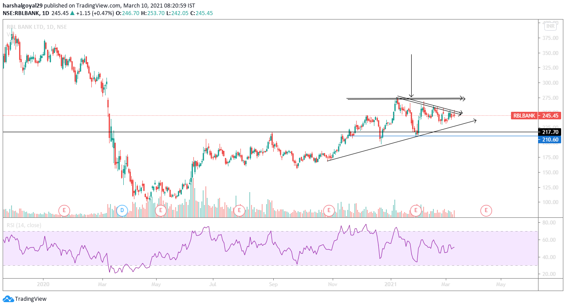Screen dimensions: 566x307
Task: Click the Mar label right after 2020
Action: [x=102, y=284]
